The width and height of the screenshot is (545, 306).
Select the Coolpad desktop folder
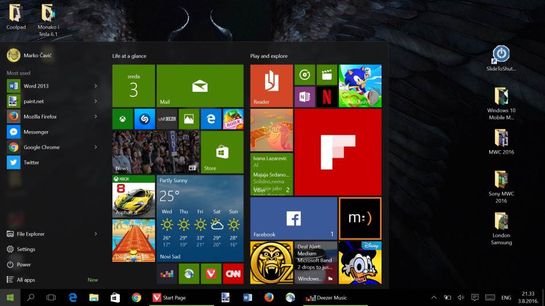tap(15, 17)
